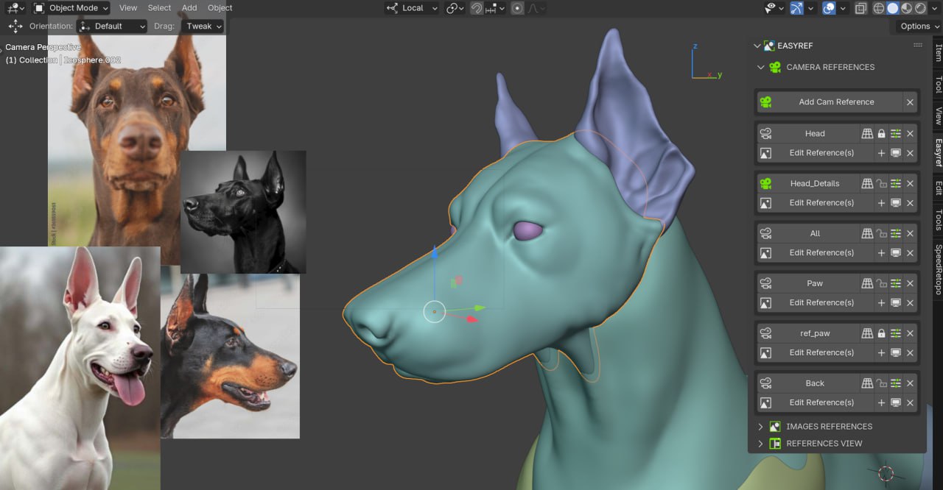Click the grid icon in the Head row
Screen dimensions: 943x490
click(x=867, y=134)
